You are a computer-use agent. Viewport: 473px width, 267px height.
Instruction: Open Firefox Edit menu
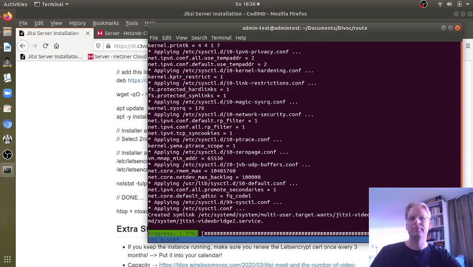[39, 23]
